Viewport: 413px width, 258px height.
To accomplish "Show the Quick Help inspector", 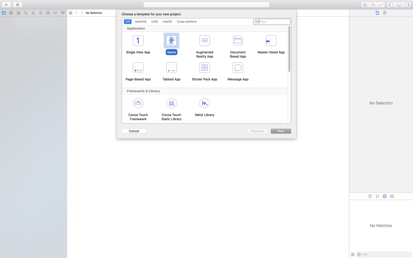I will pos(385,13).
